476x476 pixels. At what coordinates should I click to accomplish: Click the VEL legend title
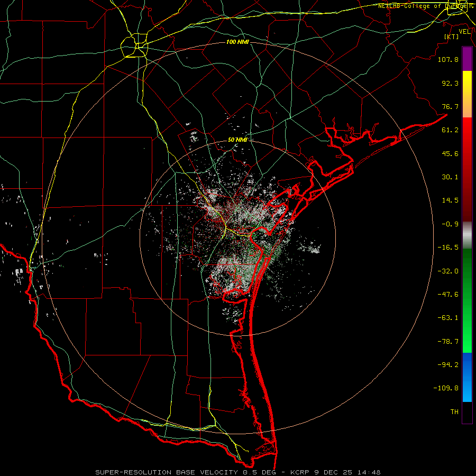464,32
